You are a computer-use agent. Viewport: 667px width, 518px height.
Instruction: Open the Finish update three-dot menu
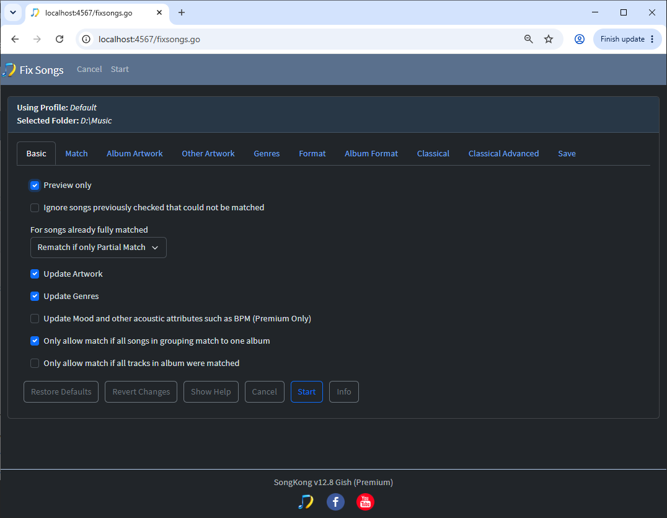(x=652, y=39)
